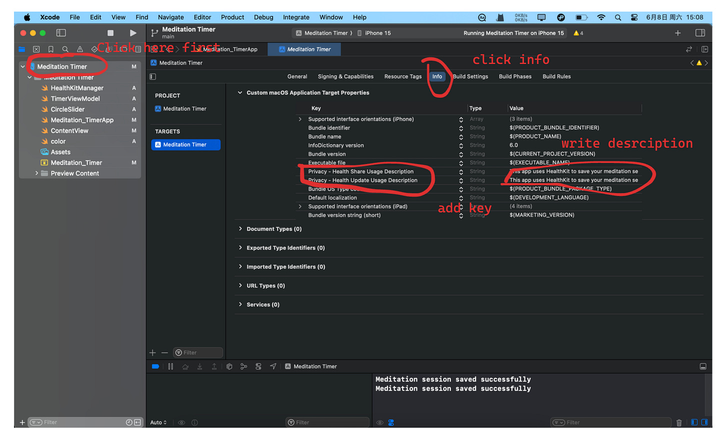Toggle the navigator sidebar

click(x=61, y=33)
